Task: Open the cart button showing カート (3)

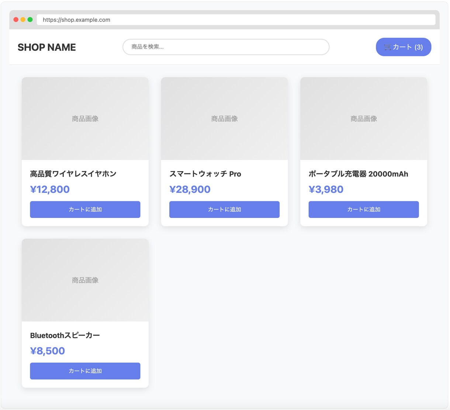Action: (404, 47)
